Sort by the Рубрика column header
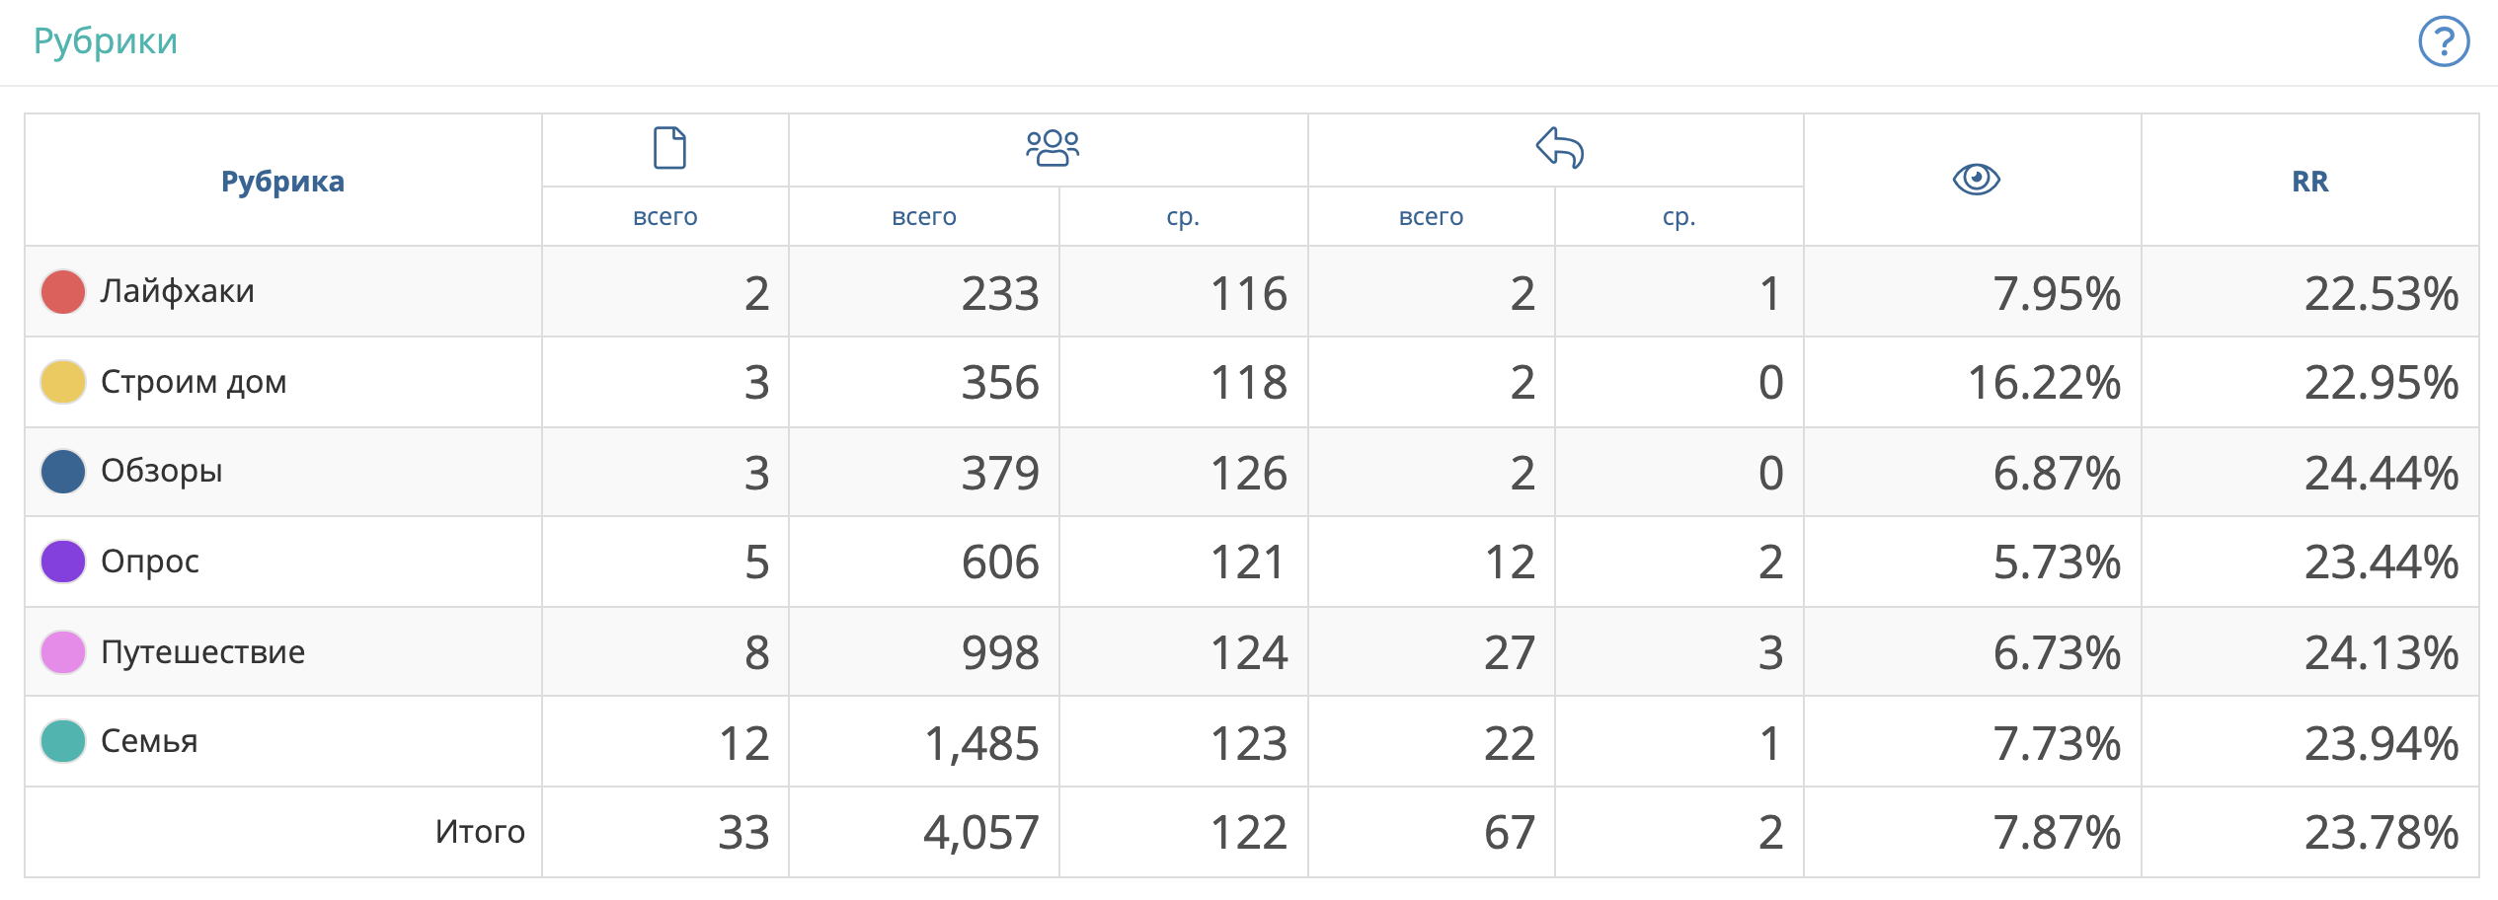Image resolution: width=2498 pixels, height=900 pixels. click(282, 182)
